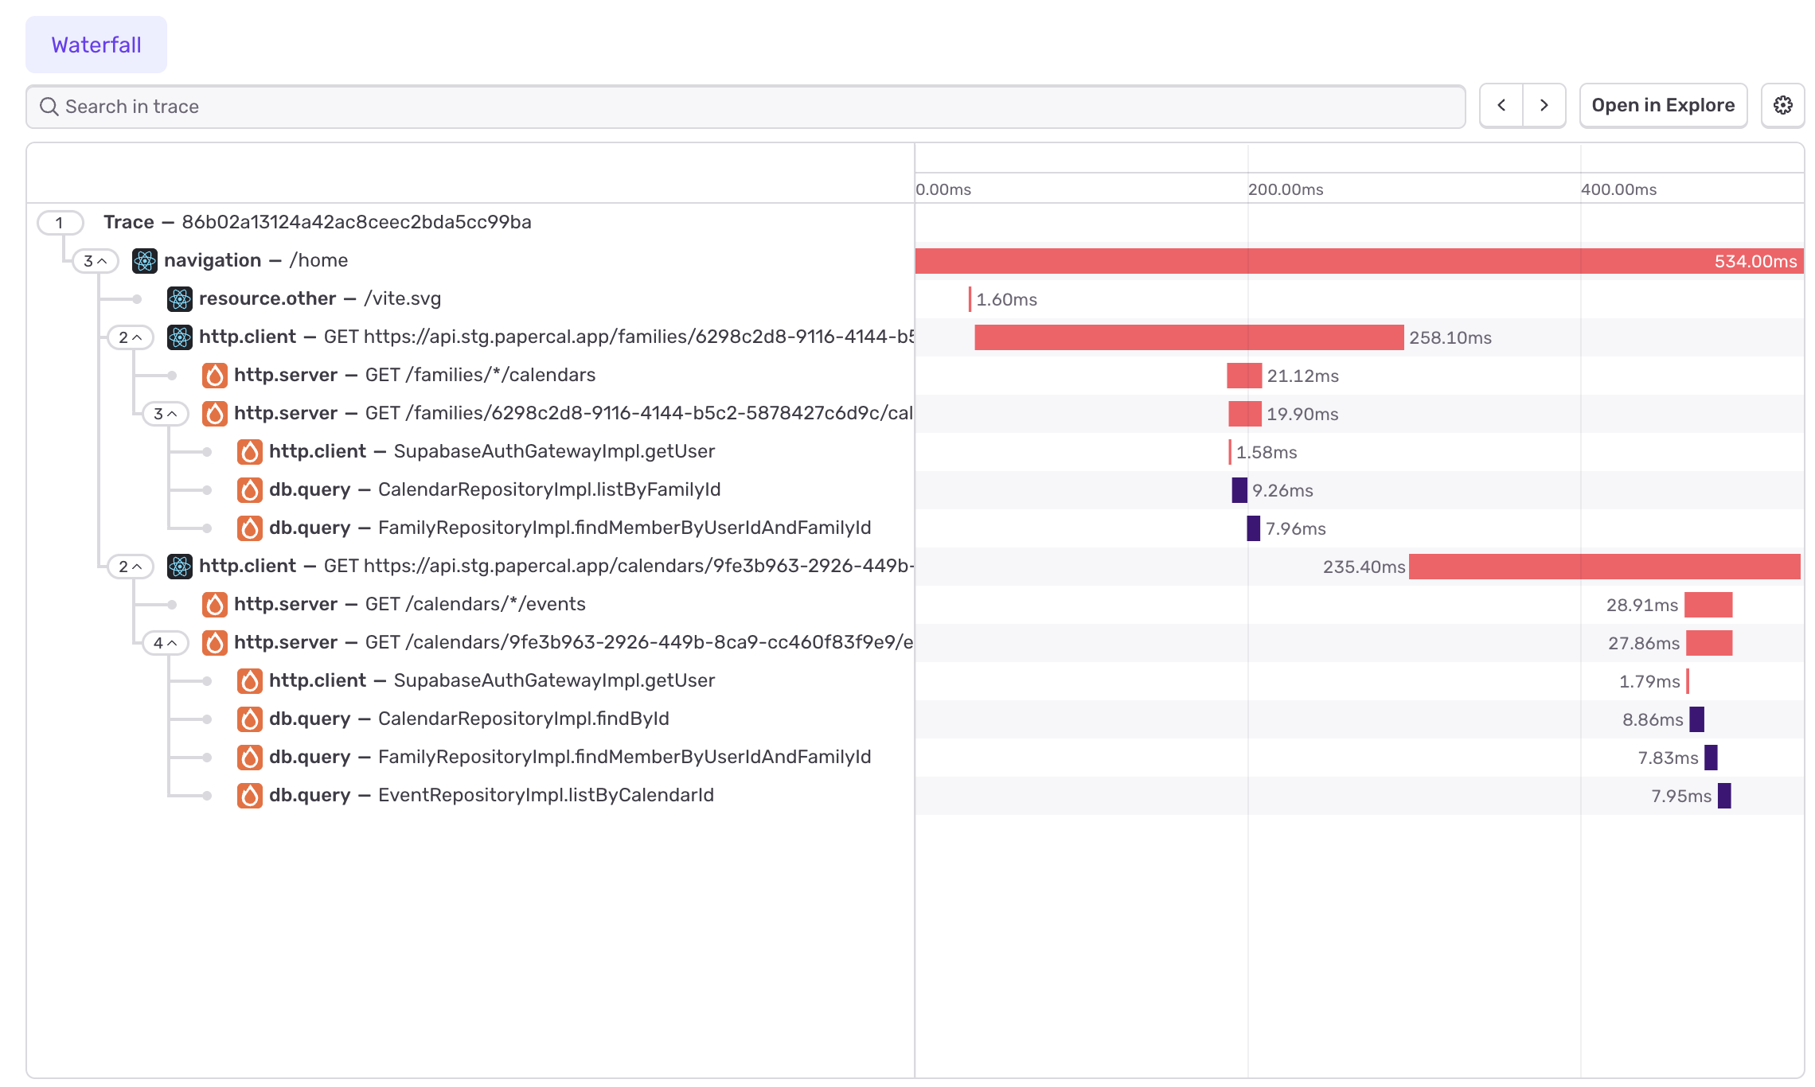The image size is (1815, 1087).
Task: Go to next search result arrow
Action: coord(1544,106)
